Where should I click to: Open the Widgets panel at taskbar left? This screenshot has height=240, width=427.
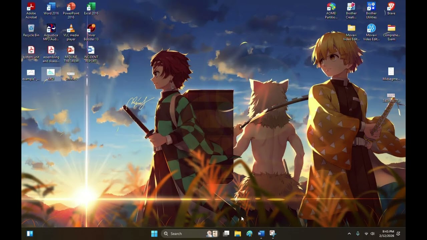click(x=30, y=234)
